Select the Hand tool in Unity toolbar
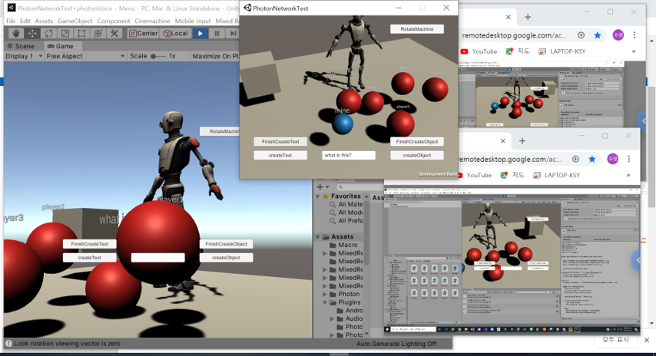 pyautogui.click(x=16, y=34)
